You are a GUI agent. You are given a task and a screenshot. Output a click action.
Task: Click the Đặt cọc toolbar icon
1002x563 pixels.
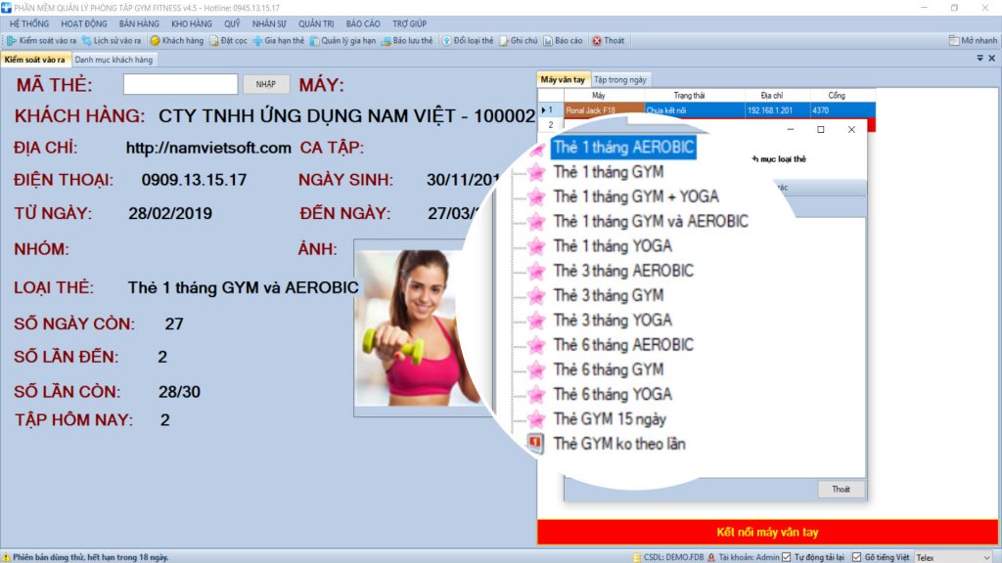click(228, 41)
